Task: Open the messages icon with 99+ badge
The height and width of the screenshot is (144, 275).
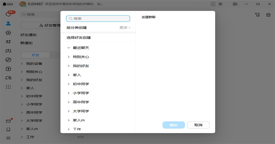Action: pyautogui.click(x=8, y=14)
